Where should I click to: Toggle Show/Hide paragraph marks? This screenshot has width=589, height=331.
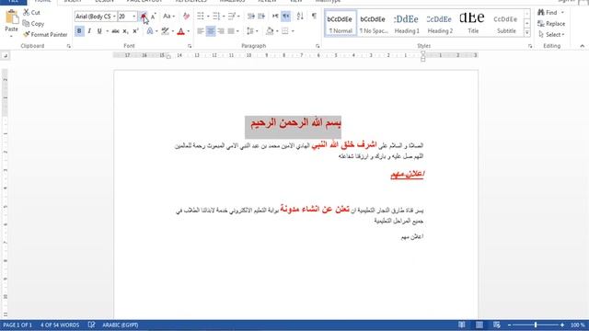click(x=314, y=17)
